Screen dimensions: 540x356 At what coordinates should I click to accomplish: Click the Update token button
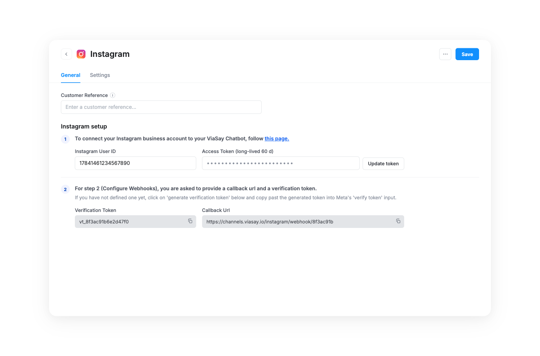(383, 163)
